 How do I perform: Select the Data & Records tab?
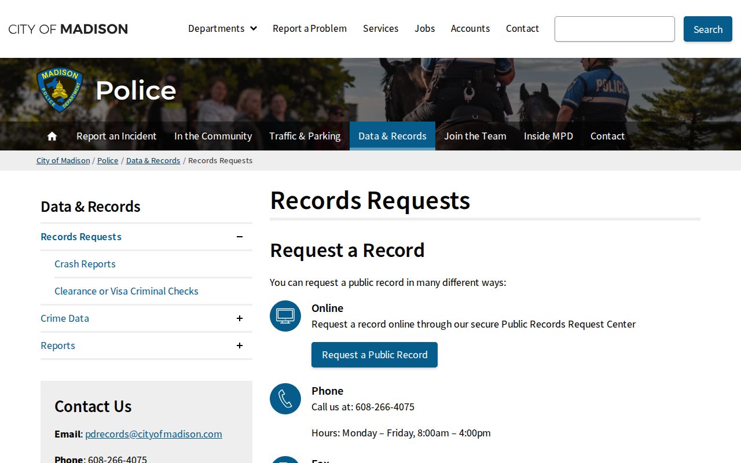(x=392, y=136)
